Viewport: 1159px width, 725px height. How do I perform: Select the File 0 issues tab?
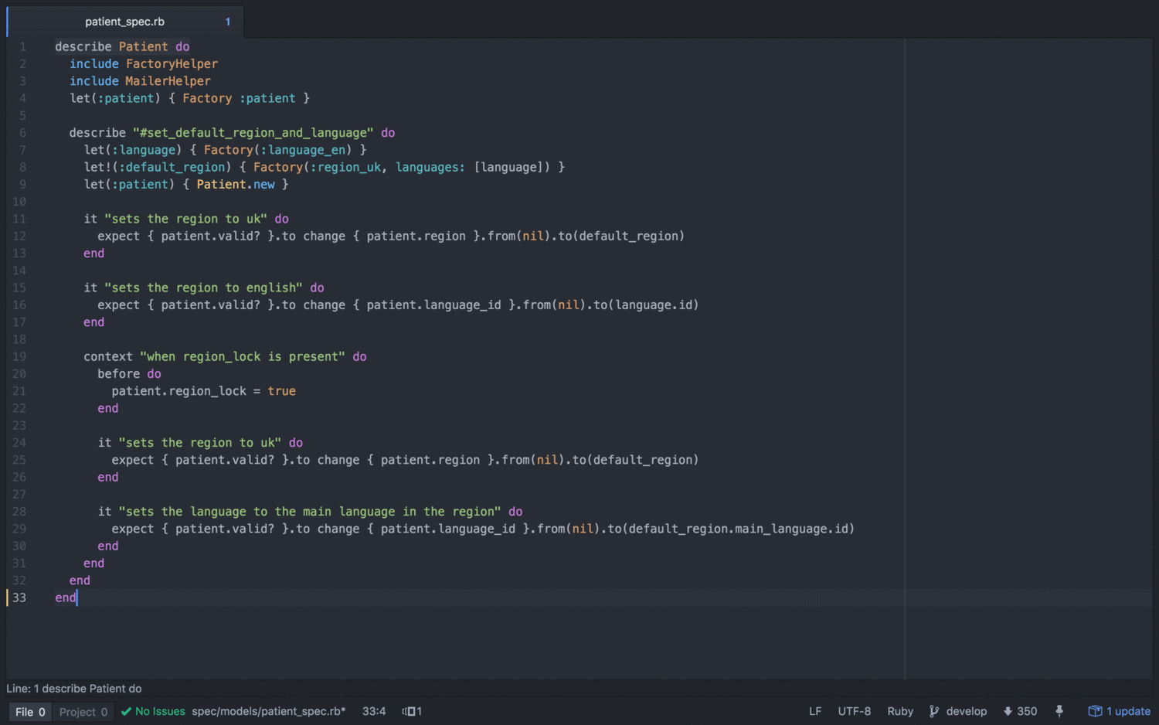pyautogui.click(x=29, y=711)
